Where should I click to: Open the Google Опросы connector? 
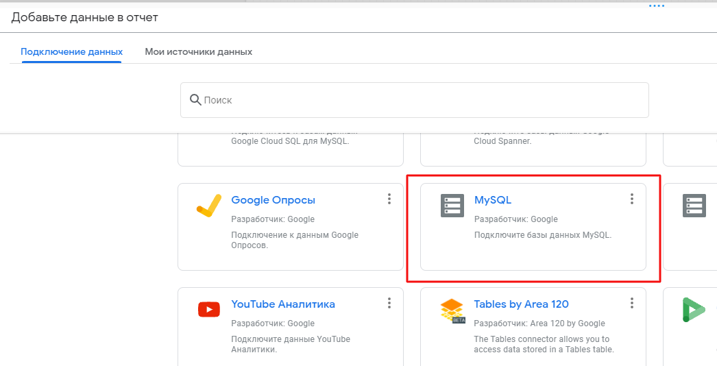point(273,200)
